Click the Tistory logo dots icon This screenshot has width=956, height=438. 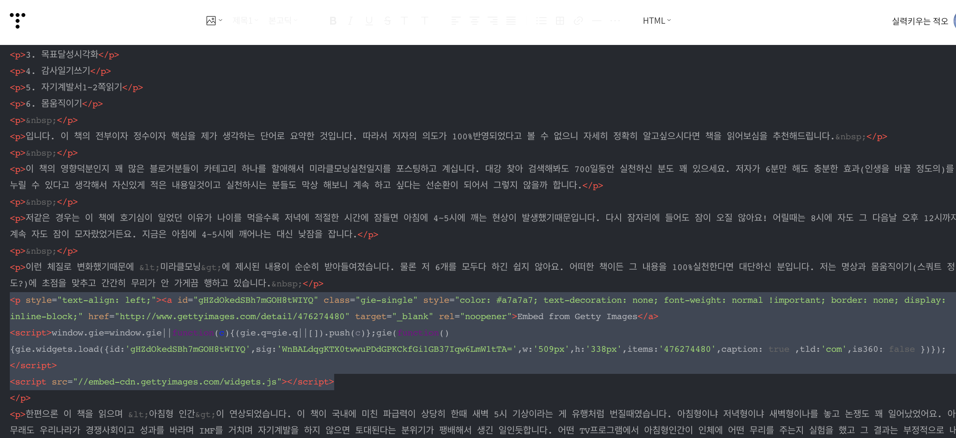point(18,20)
